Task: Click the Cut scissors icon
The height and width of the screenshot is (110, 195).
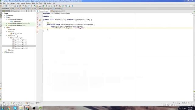Action: pyautogui.click(x=15, y=6)
